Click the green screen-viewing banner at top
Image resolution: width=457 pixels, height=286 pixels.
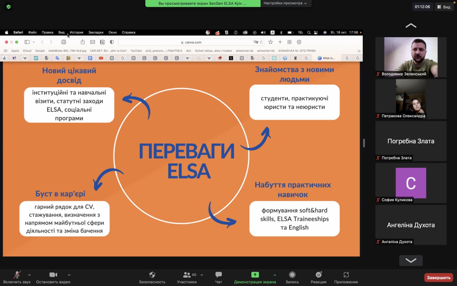pyautogui.click(x=203, y=3)
